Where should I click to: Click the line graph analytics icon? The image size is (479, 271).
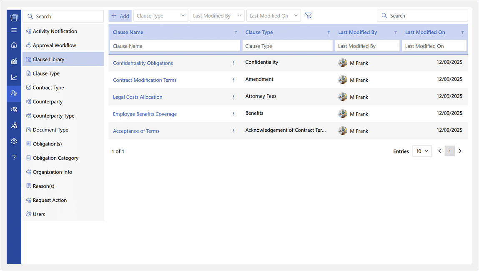pos(14,77)
